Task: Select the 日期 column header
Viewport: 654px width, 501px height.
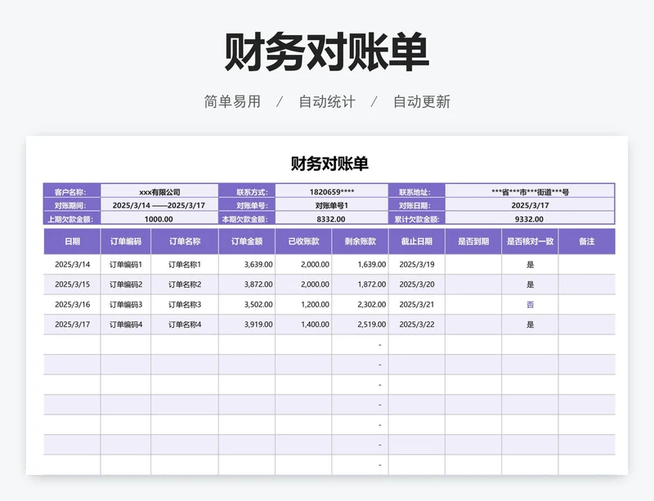Action: point(72,241)
